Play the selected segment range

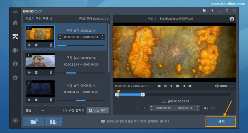(x=205, y=108)
